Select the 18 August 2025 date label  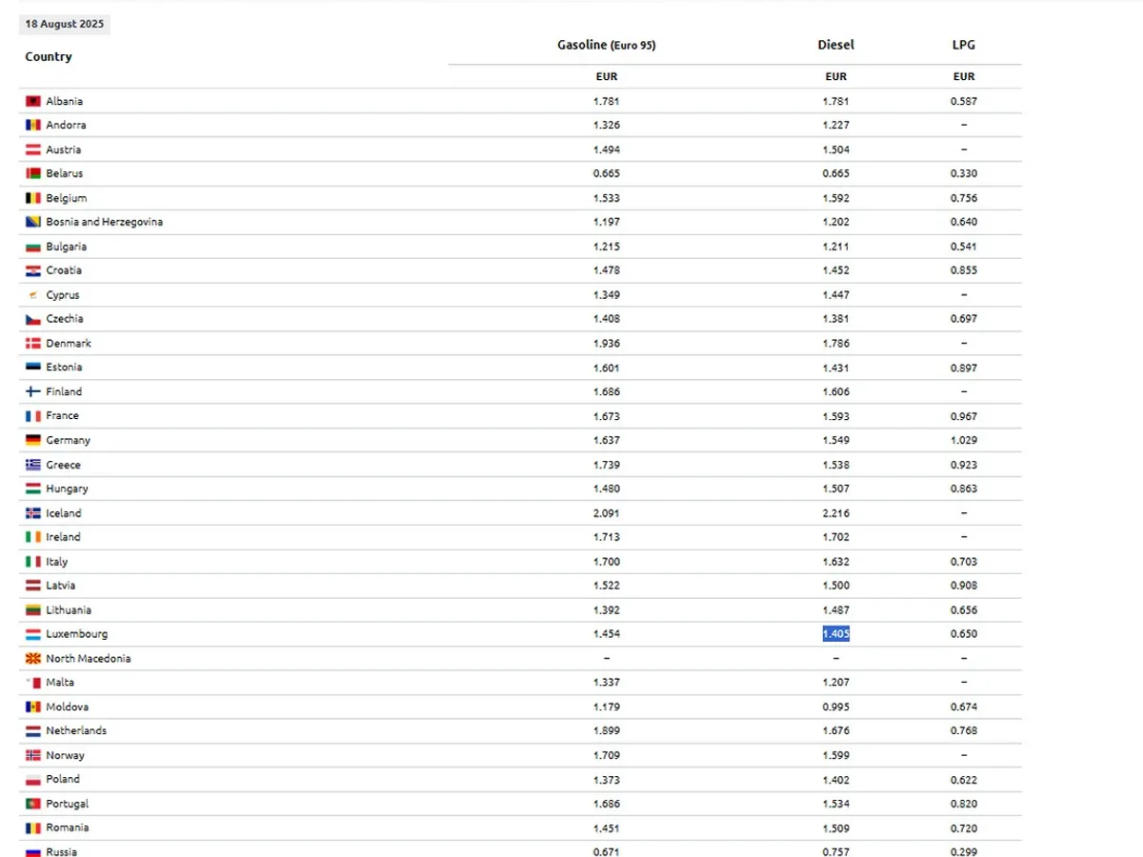pyautogui.click(x=65, y=24)
